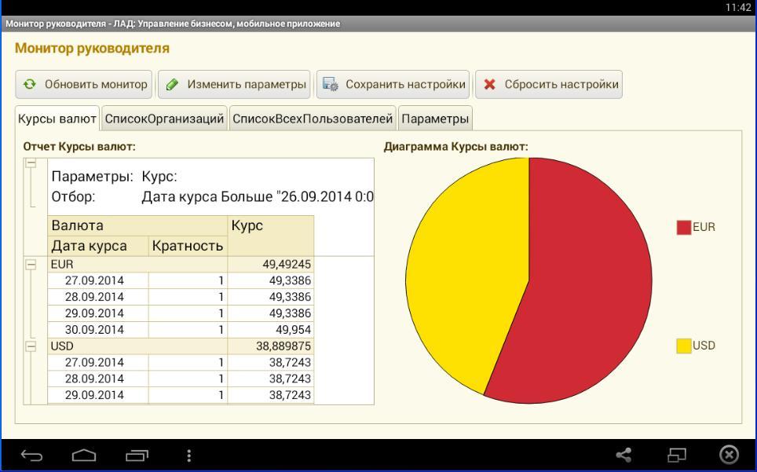
Task: Click the USD legend label
Action: (x=704, y=346)
